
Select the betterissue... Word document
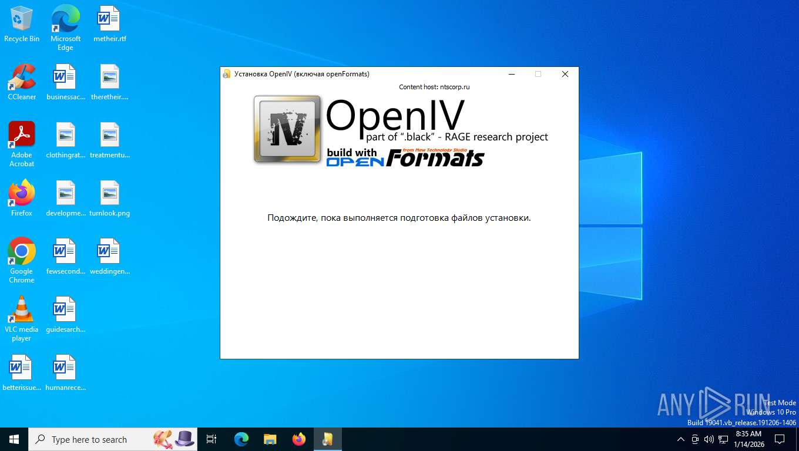[22, 373]
